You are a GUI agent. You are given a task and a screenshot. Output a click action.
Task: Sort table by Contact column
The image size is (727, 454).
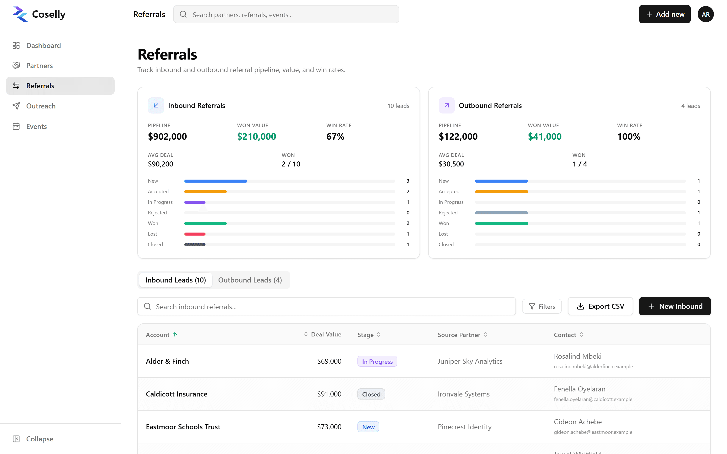[569, 334]
